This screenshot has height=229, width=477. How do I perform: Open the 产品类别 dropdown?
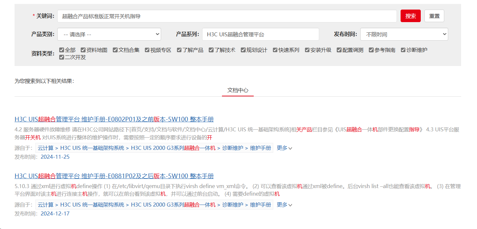coord(109,34)
